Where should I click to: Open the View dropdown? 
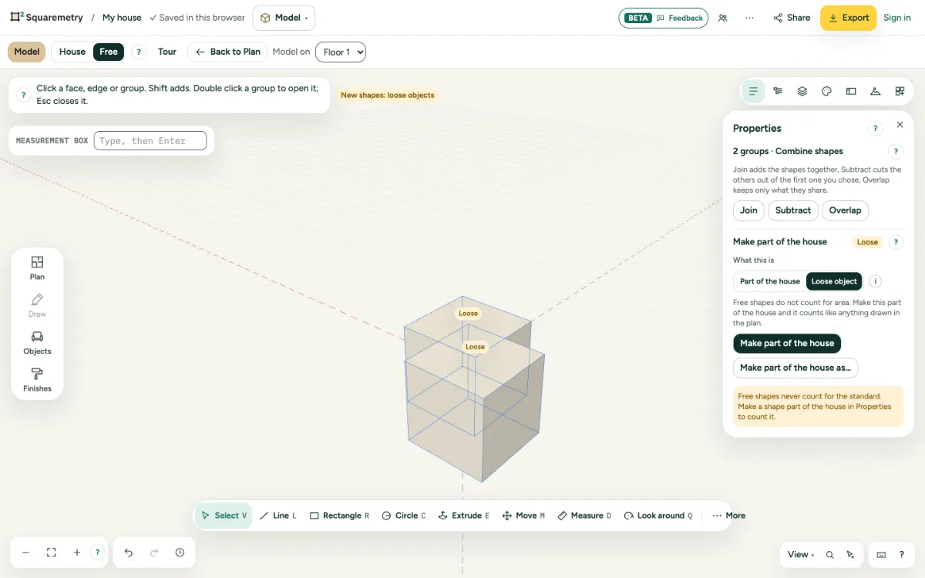[x=800, y=555]
